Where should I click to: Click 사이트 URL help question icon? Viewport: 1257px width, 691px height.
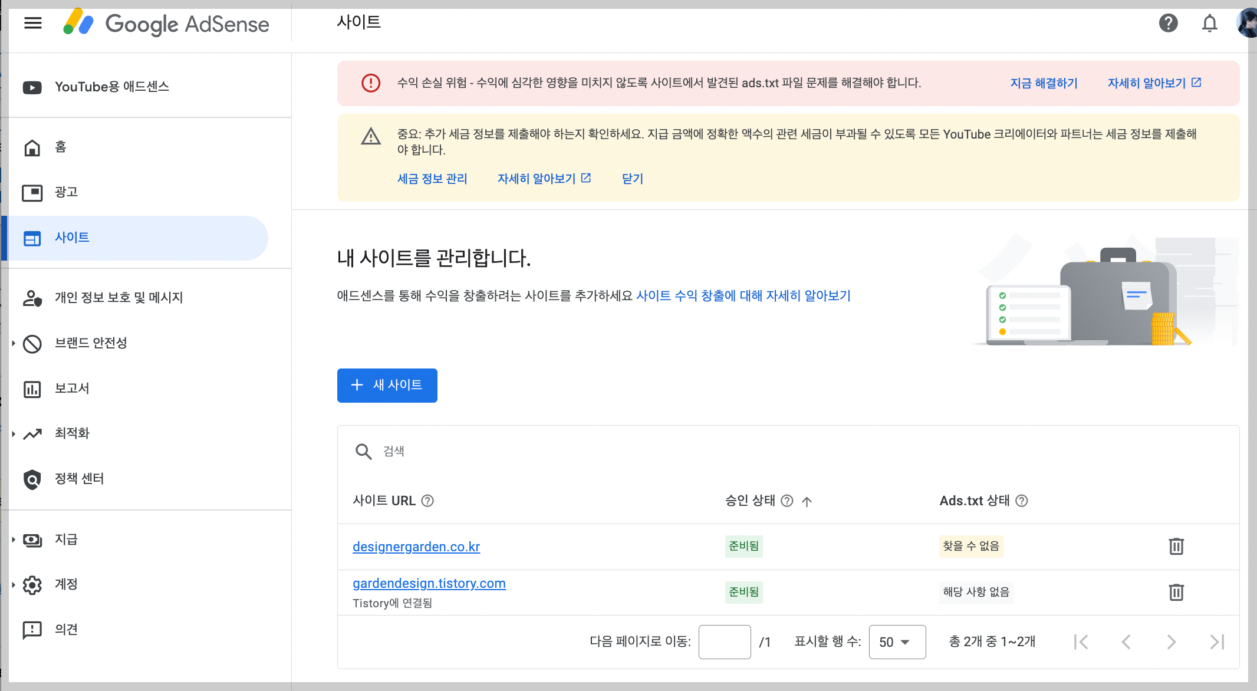428,501
